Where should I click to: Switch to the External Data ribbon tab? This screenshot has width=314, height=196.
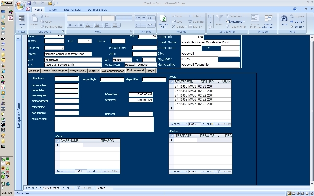pyautogui.click(x=72, y=10)
